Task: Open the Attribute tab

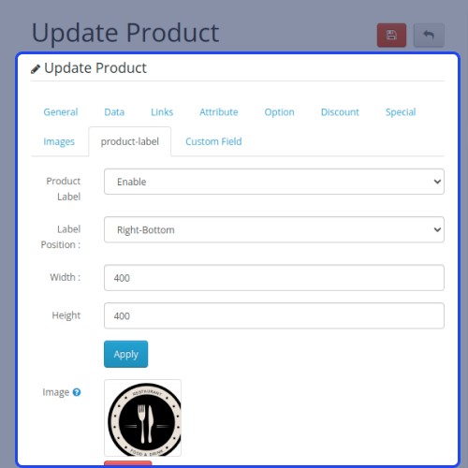Action: [219, 112]
